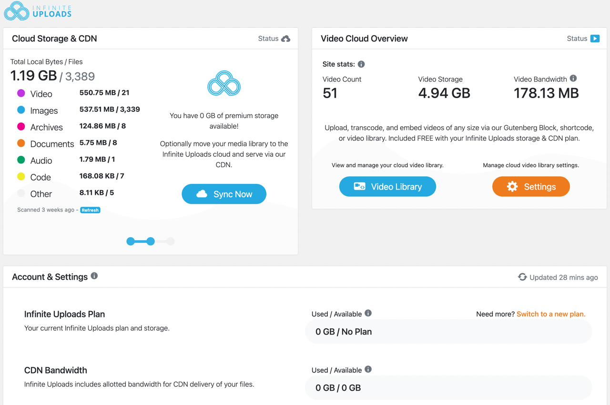The height and width of the screenshot is (405, 610).
Task: Click the Infinite Uploads logo in header
Action: [38, 11]
